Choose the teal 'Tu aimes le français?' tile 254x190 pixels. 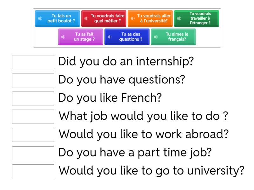tap(177, 37)
